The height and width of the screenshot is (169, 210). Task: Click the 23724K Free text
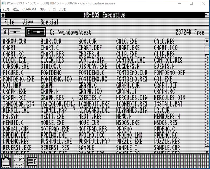pyautogui.click(x=190, y=32)
